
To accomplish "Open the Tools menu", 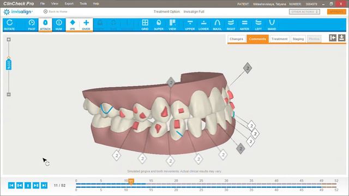I will [x=83, y=4].
